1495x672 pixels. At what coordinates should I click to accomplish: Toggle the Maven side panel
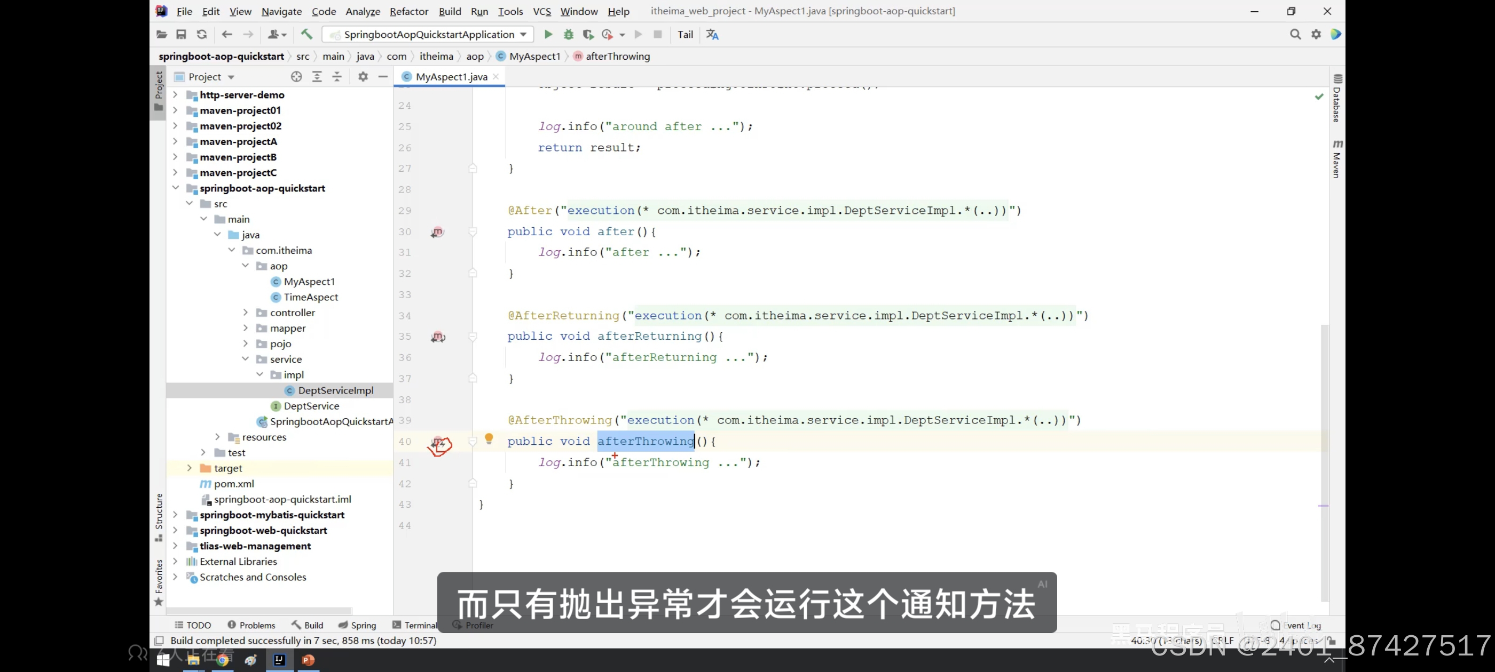point(1336,159)
